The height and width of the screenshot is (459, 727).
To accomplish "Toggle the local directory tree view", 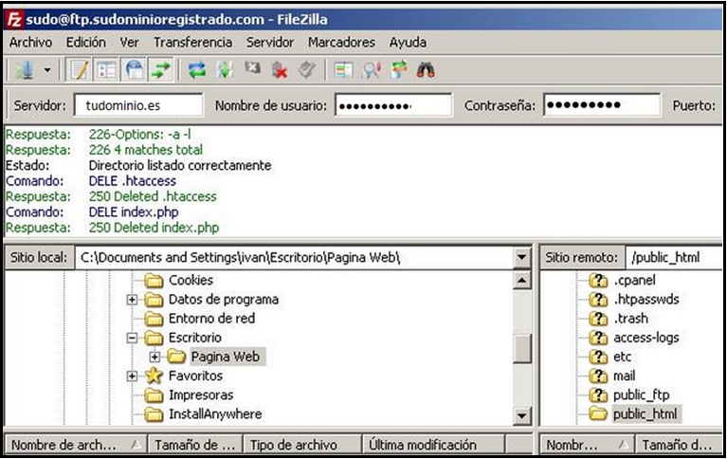I will (x=106, y=70).
